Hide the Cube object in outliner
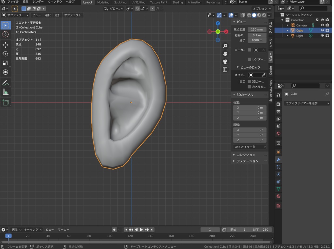 click(x=322, y=30)
